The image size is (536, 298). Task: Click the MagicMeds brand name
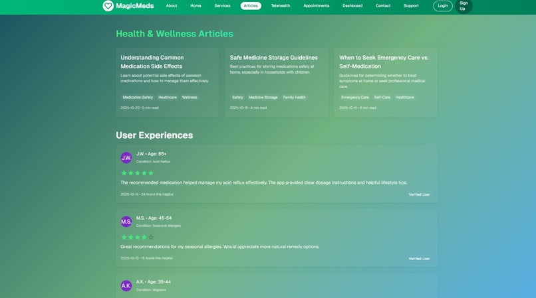tap(135, 6)
